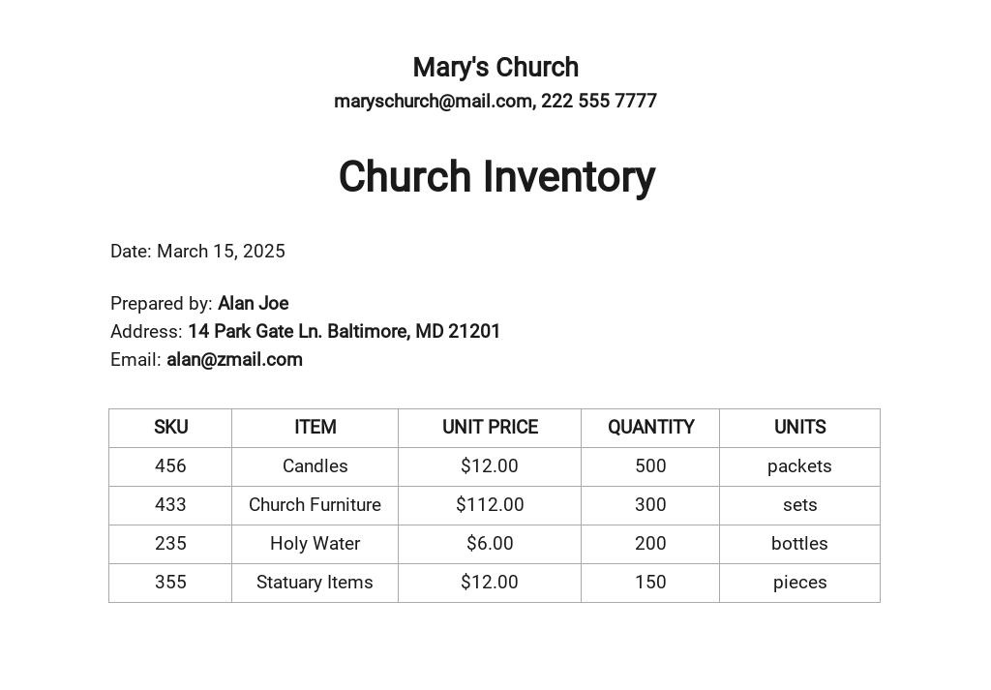Image resolution: width=991 pixels, height=690 pixels.
Task: Select the Church Furniture cell
Action: coord(315,505)
